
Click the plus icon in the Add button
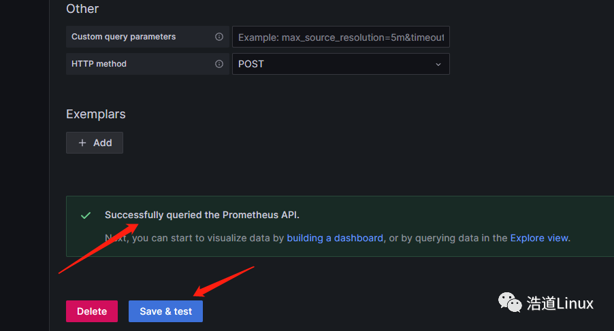pyautogui.click(x=82, y=143)
